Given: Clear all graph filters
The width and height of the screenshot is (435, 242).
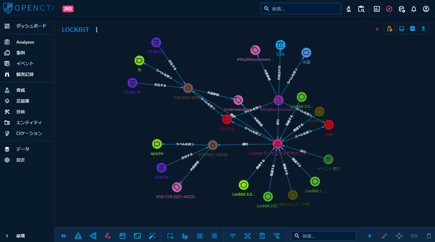Looking at the screenshot, I should 277,236.
